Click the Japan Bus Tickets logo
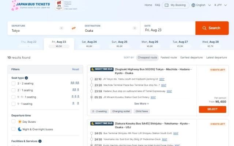This screenshot has width=234, height=146. (31, 5)
